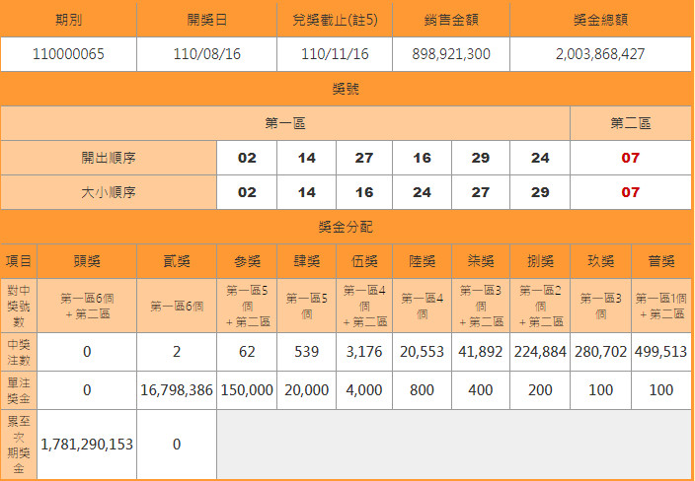Click number 27 in the 開出順序 row

362,158
